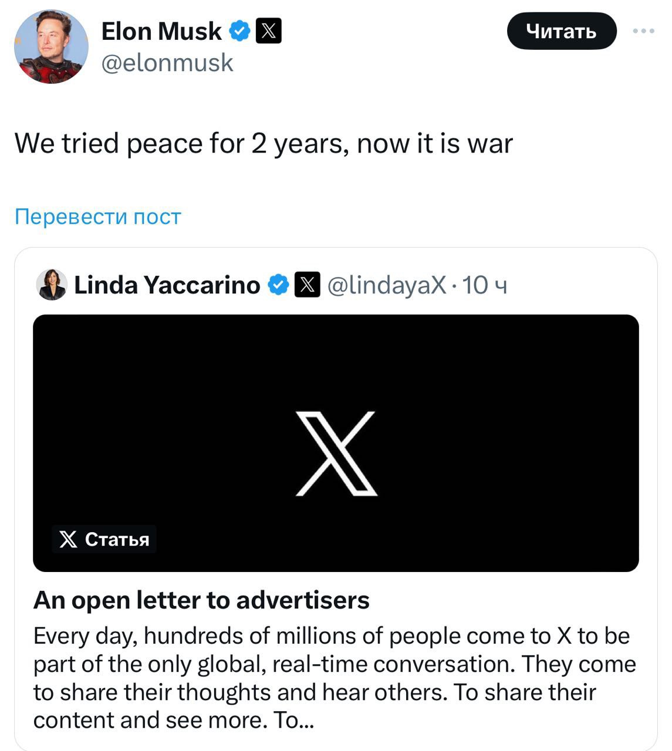
Task: Click the large white X logo in the article cover
Action: pyautogui.click(x=336, y=454)
